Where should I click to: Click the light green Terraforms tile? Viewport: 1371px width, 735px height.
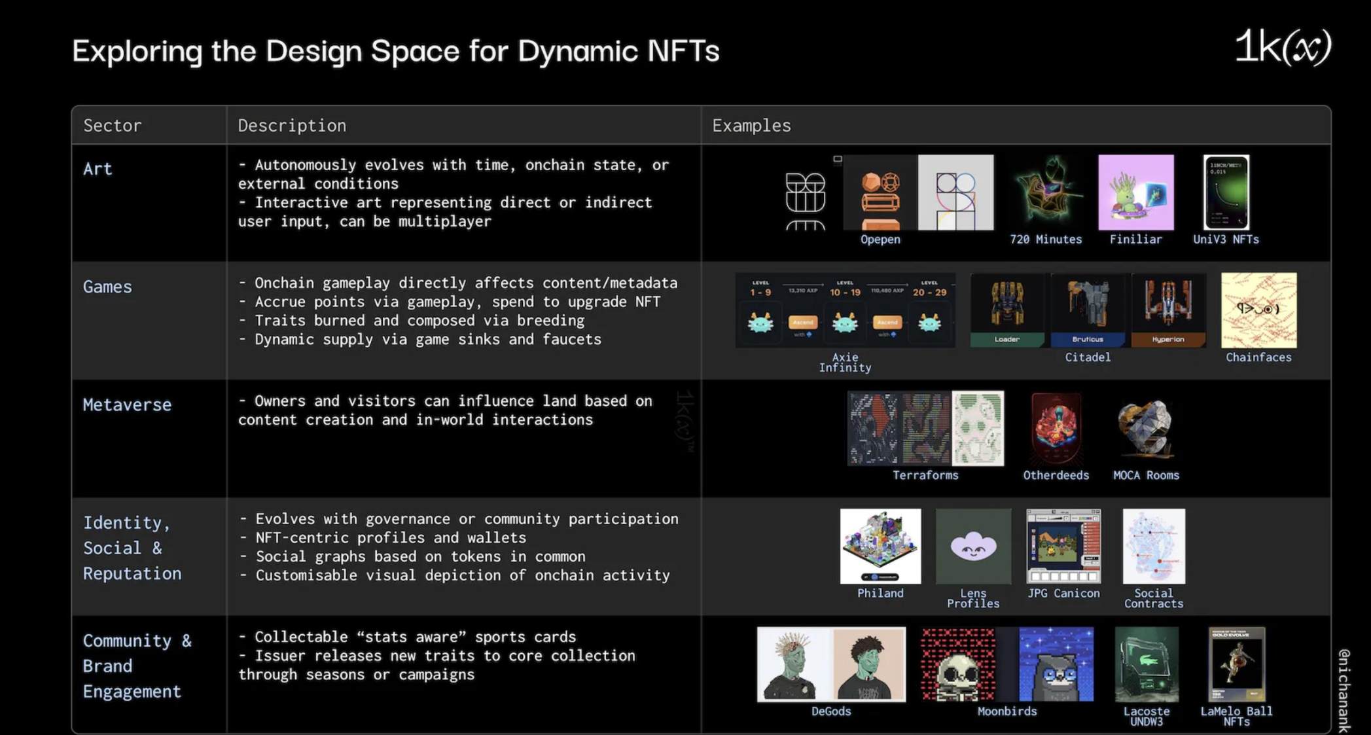978,428
